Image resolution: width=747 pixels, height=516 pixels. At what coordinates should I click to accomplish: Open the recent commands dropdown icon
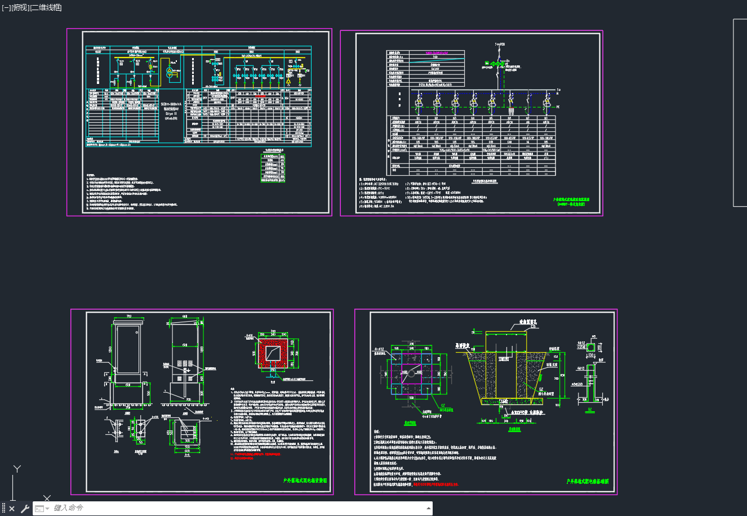[42, 509]
